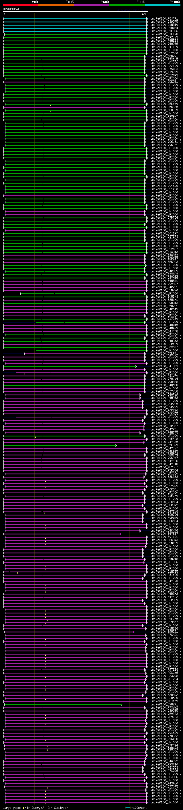Select the UniRef100_A7SWB3 label
The height and width of the screenshot is (810, 183).
(x=164, y=69)
